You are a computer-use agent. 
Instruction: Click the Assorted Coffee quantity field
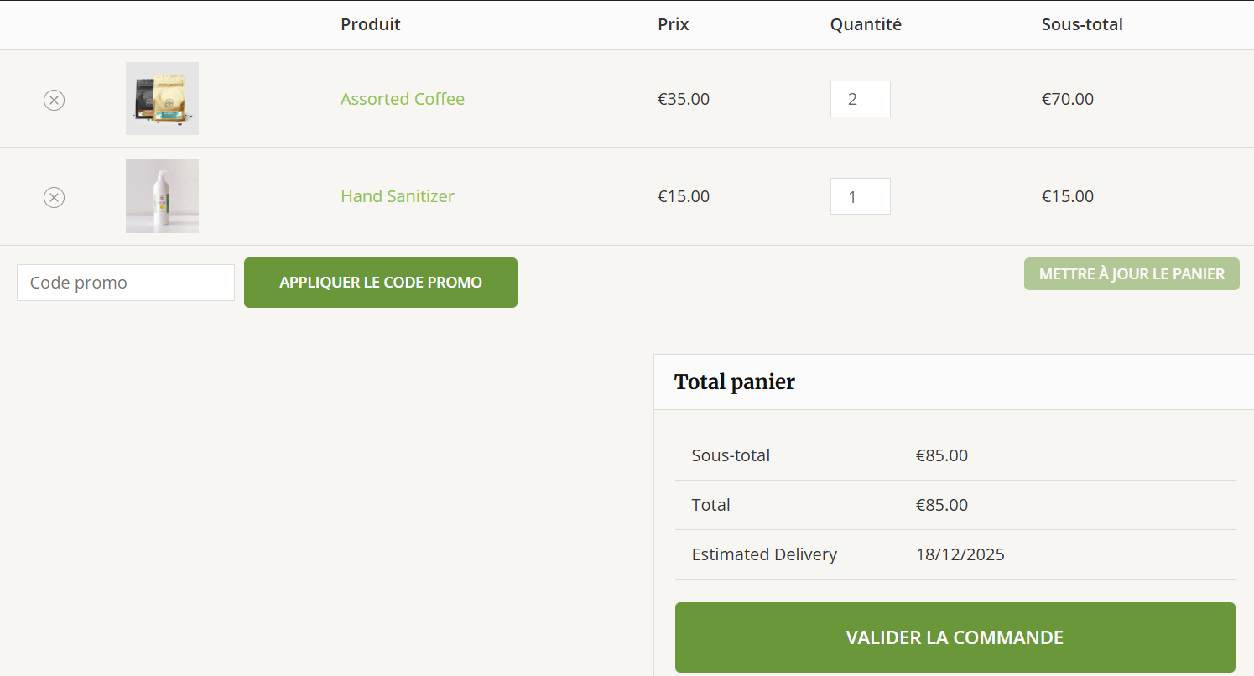(860, 98)
